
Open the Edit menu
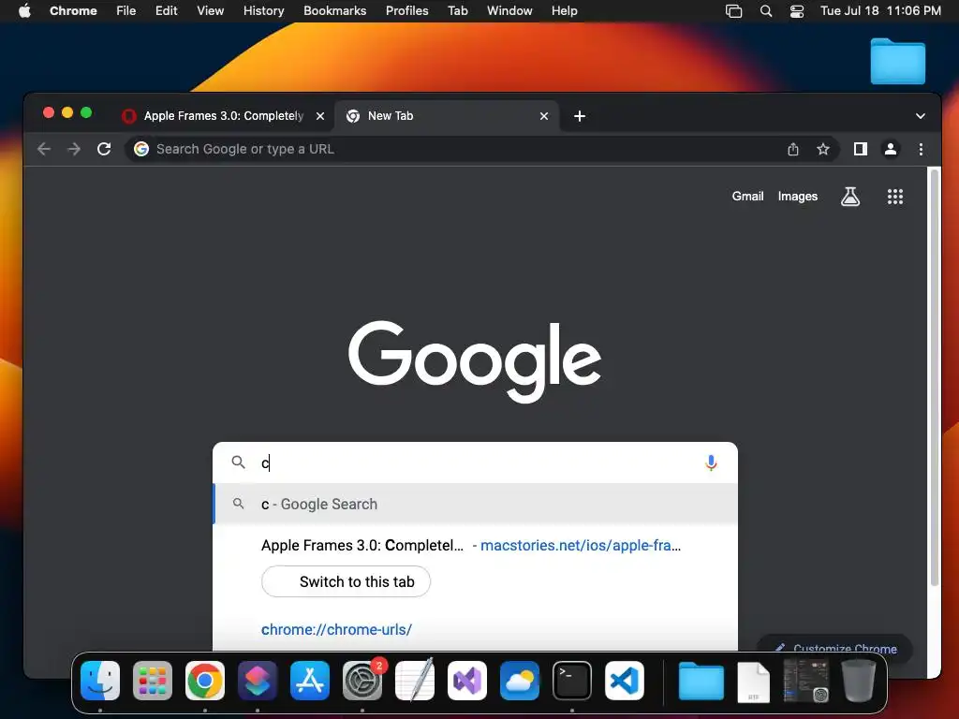pos(167,11)
